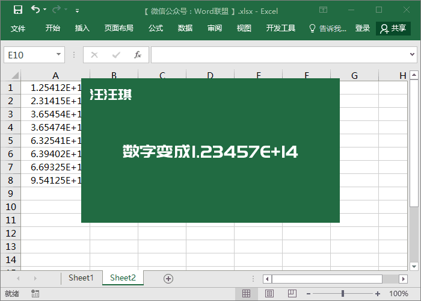
Task: Switch to the 视图 ribbon tab
Action: (x=244, y=28)
